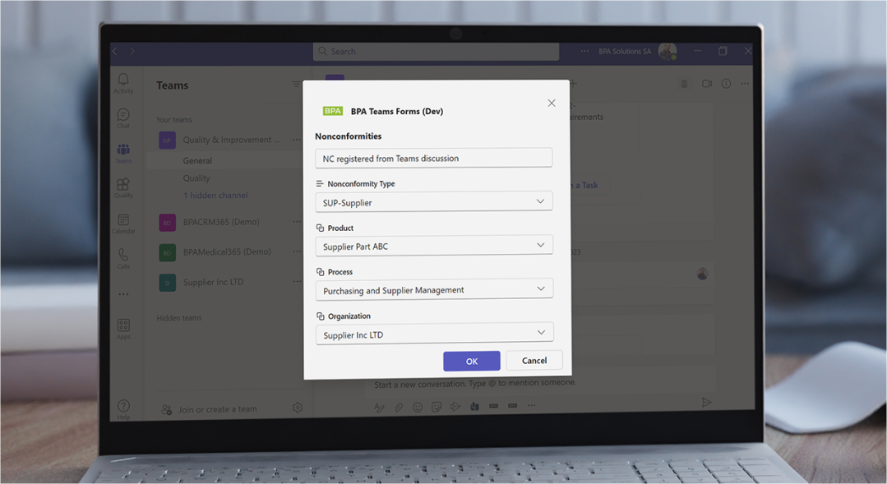Click the OK button
Image resolution: width=887 pixels, height=484 pixels.
click(472, 362)
